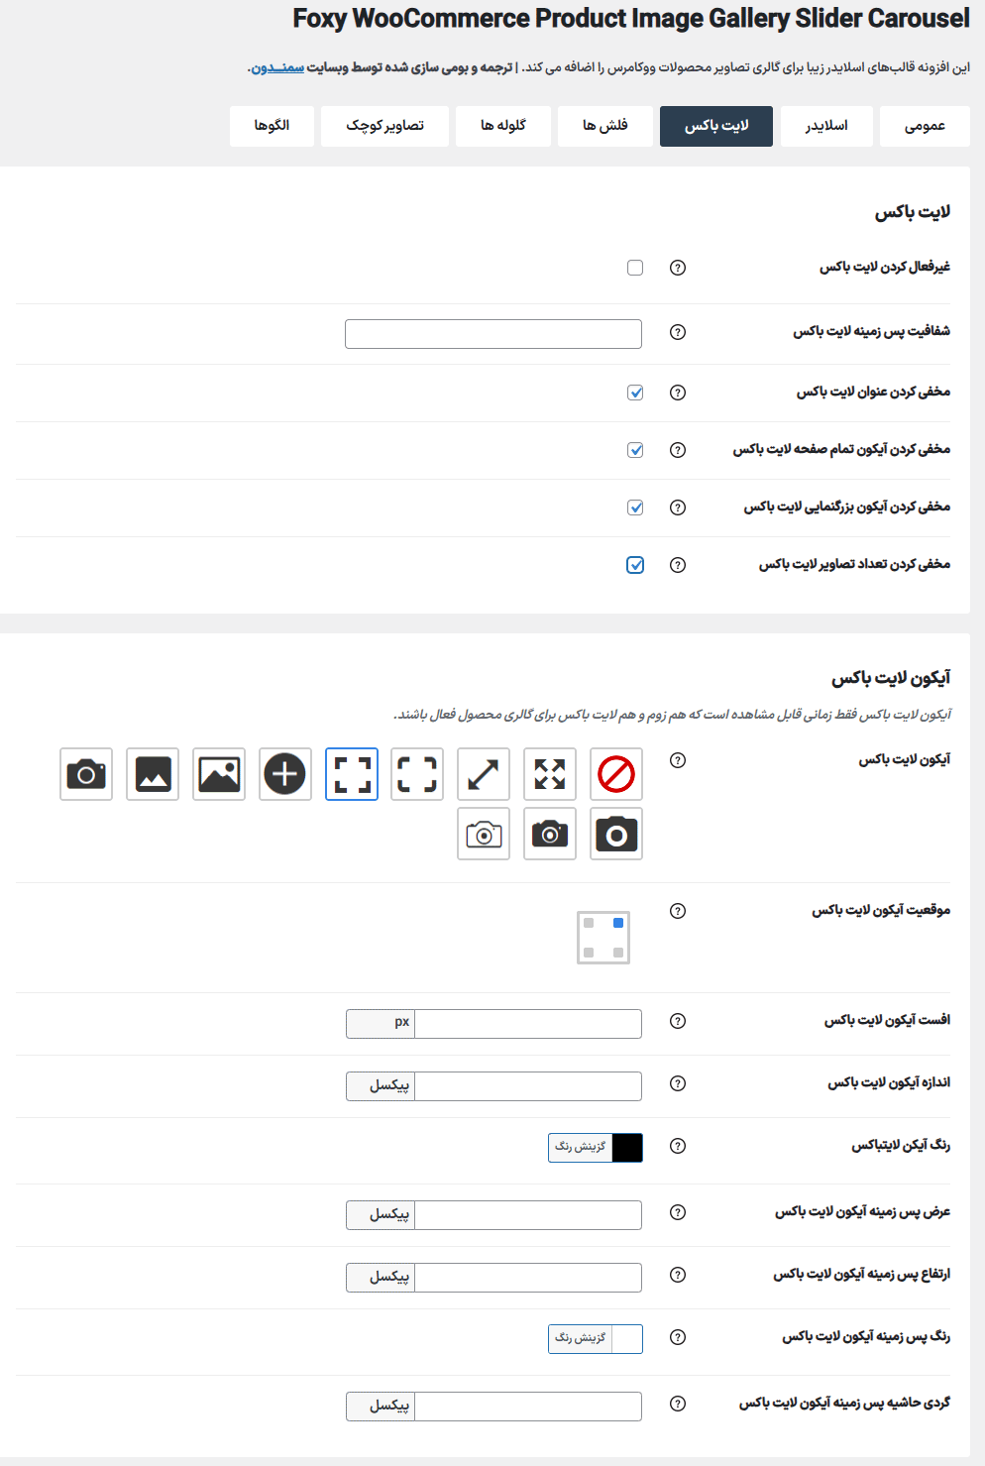Choose the outlined camera lightbox icon
The image size is (985, 1466).
[484, 834]
